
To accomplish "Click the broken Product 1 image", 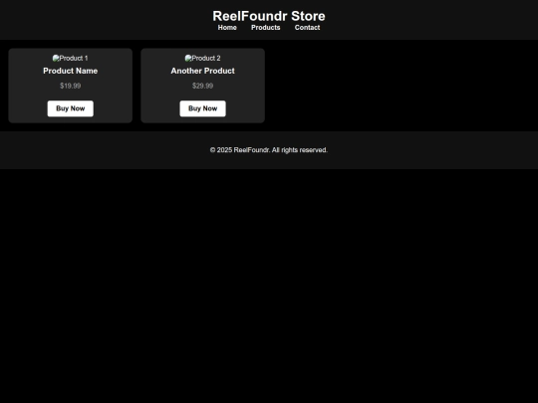I will (71, 59).
